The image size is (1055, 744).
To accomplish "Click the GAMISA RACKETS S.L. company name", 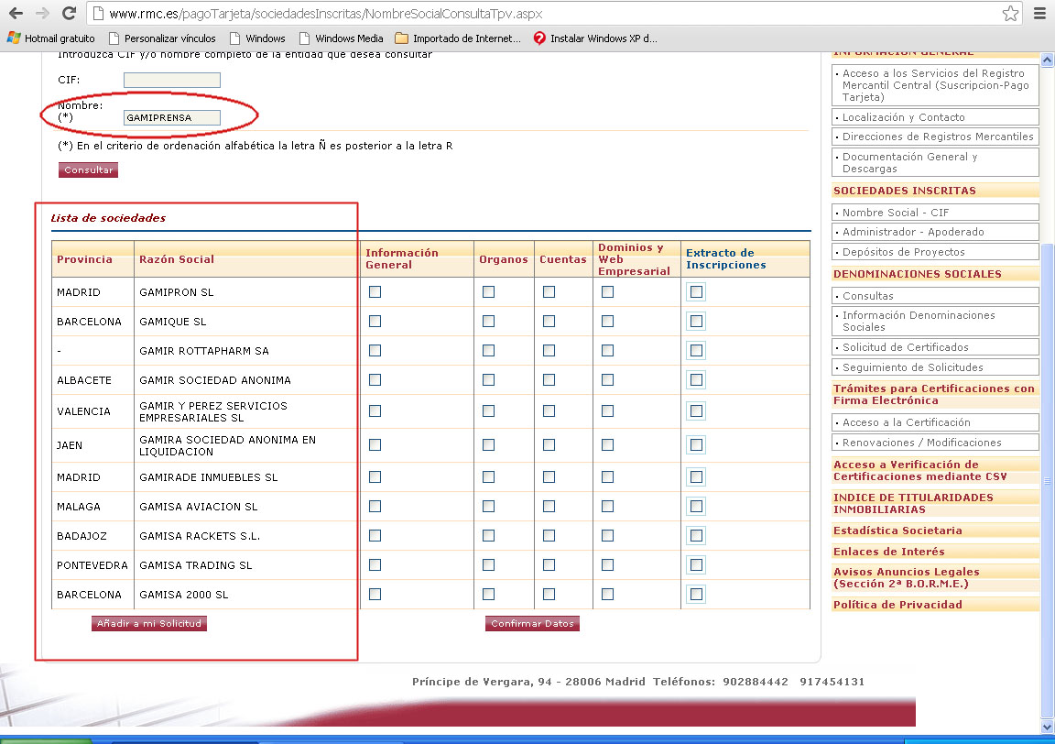I will pos(200,536).
